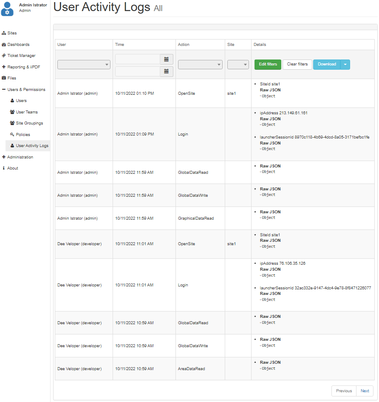The height and width of the screenshot is (402, 379).
Task: Open the User filter dropdown
Action: pyautogui.click(x=84, y=65)
